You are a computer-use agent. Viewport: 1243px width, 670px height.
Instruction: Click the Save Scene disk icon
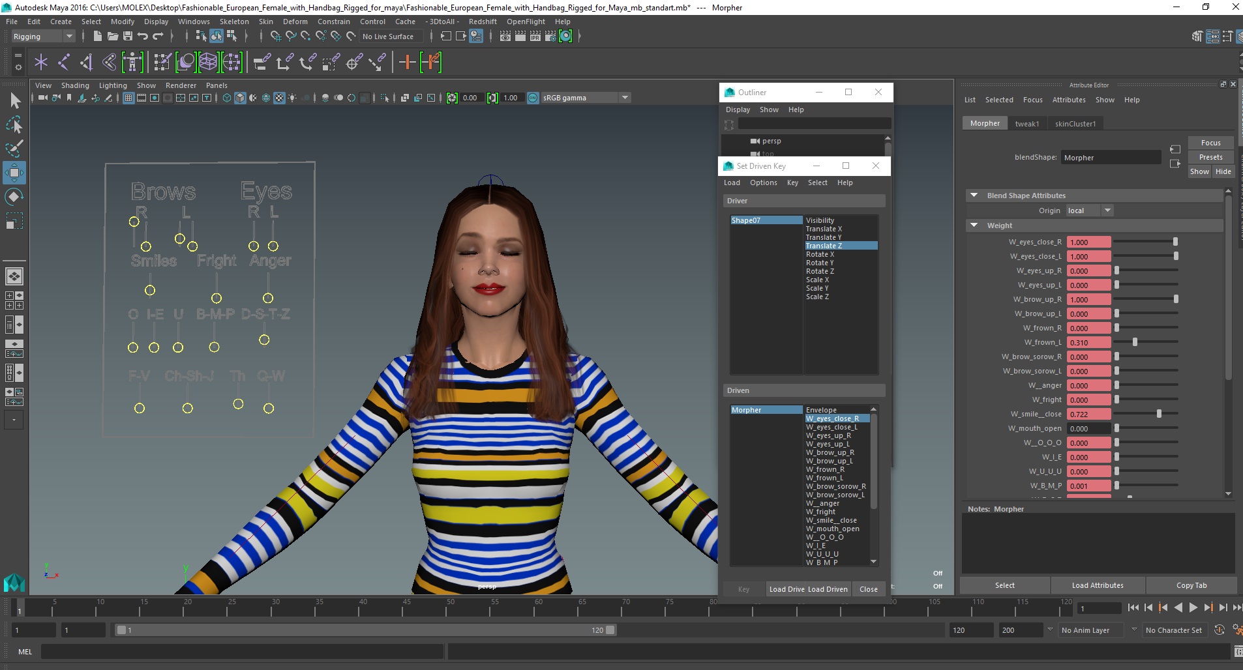tap(128, 36)
